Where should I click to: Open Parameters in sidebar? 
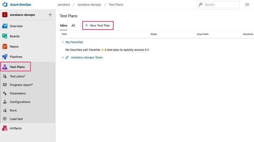pos(18,93)
